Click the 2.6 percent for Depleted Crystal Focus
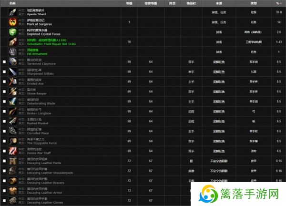The width and height of the screenshot is (286, 206). 279,32
